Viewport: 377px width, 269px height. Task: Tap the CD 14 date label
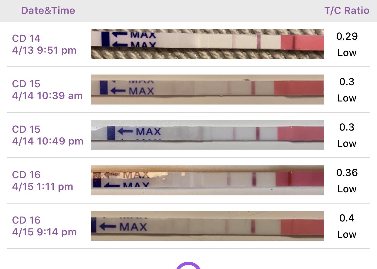[x=26, y=38]
